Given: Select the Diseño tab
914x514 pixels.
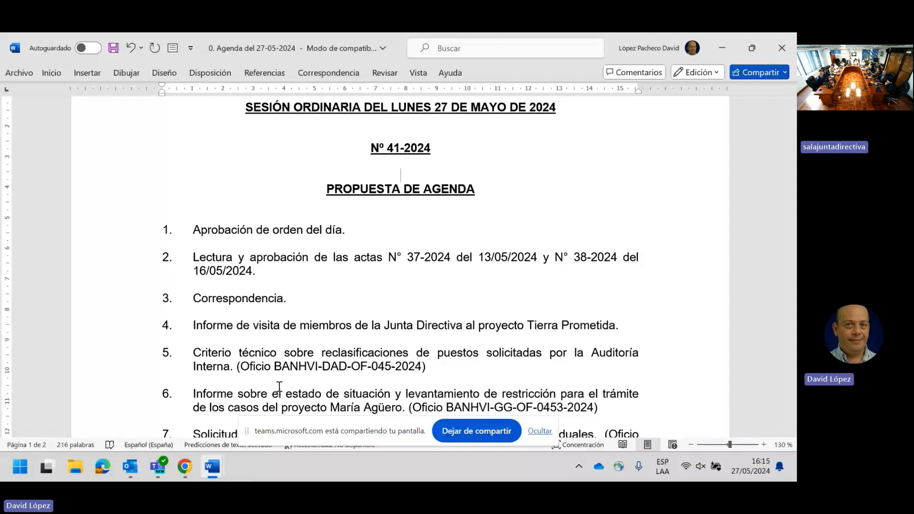Looking at the screenshot, I should click(164, 73).
